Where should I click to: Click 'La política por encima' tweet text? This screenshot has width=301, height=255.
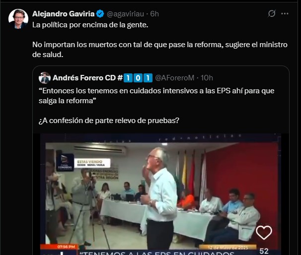pyautogui.click(x=90, y=25)
